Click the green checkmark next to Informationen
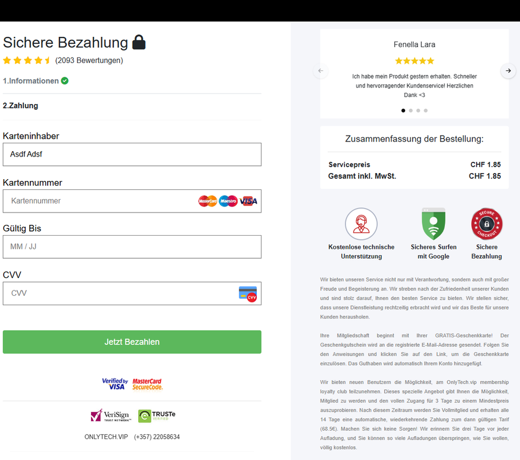 (x=64, y=81)
